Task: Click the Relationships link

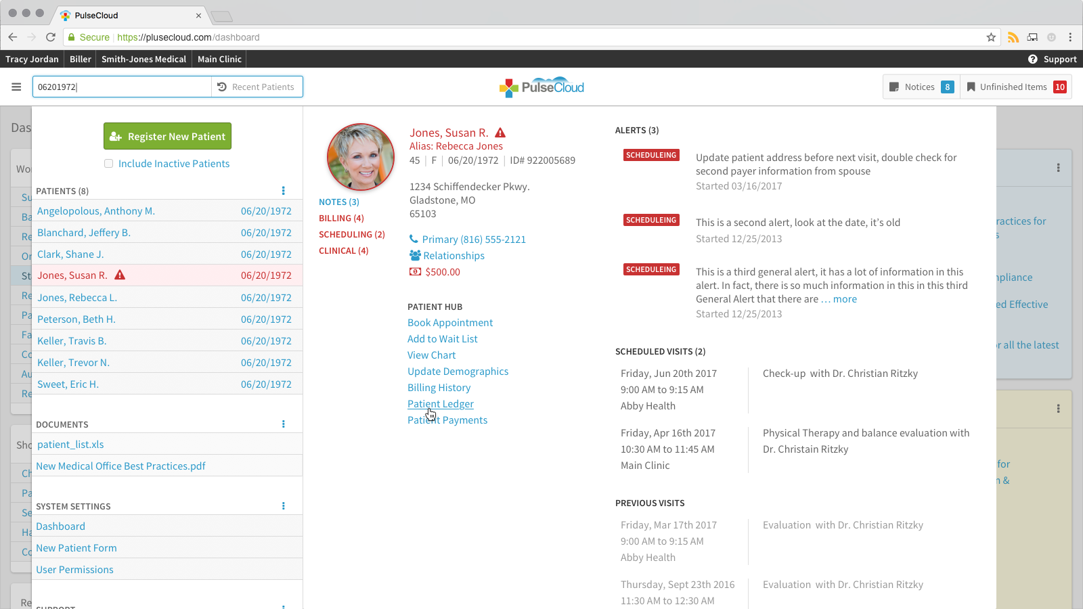Action: coord(454,256)
